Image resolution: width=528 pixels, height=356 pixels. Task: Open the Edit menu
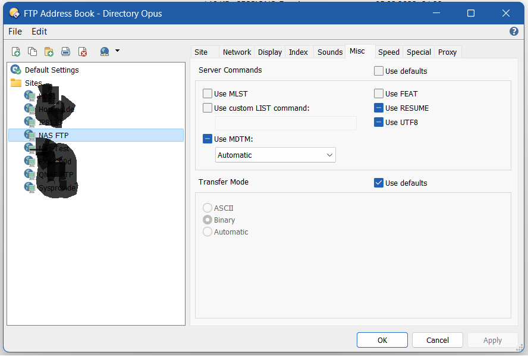tap(39, 32)
